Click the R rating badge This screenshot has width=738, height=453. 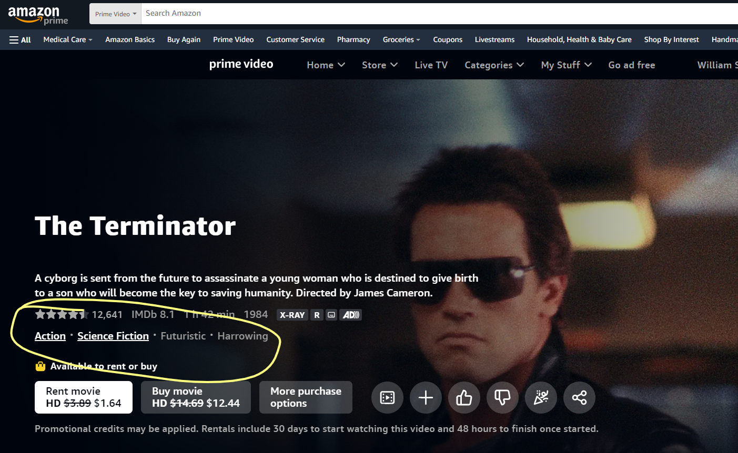(317, 315)
